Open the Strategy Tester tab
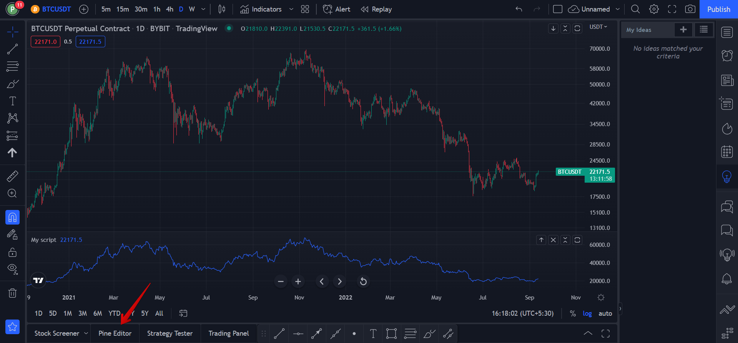 click(x=170, y=333)
